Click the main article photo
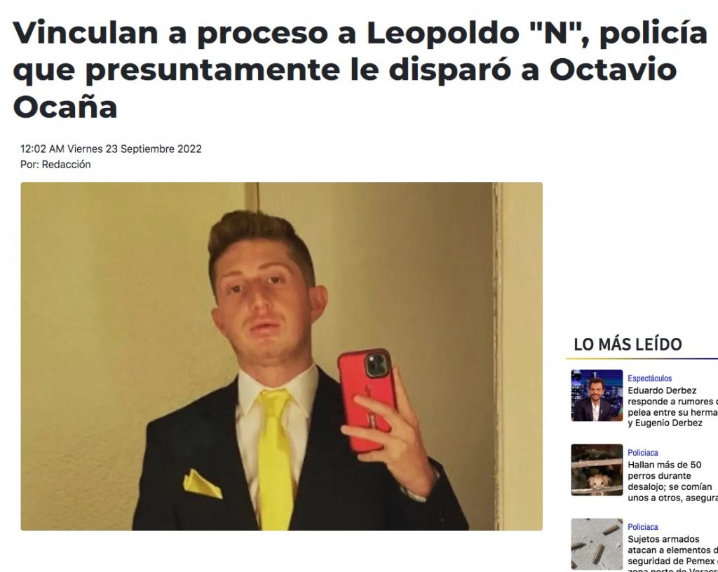The image size is (718, 572). tap(282, 357)
